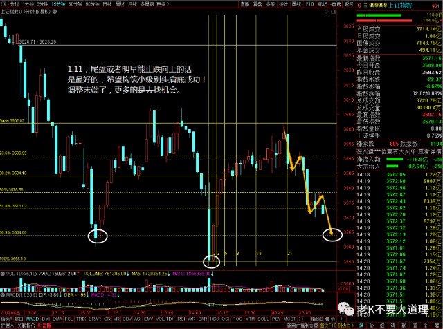The image size is (443, 329).
Task: Click the 指标A indicator group button
Action: click(7, 319)
